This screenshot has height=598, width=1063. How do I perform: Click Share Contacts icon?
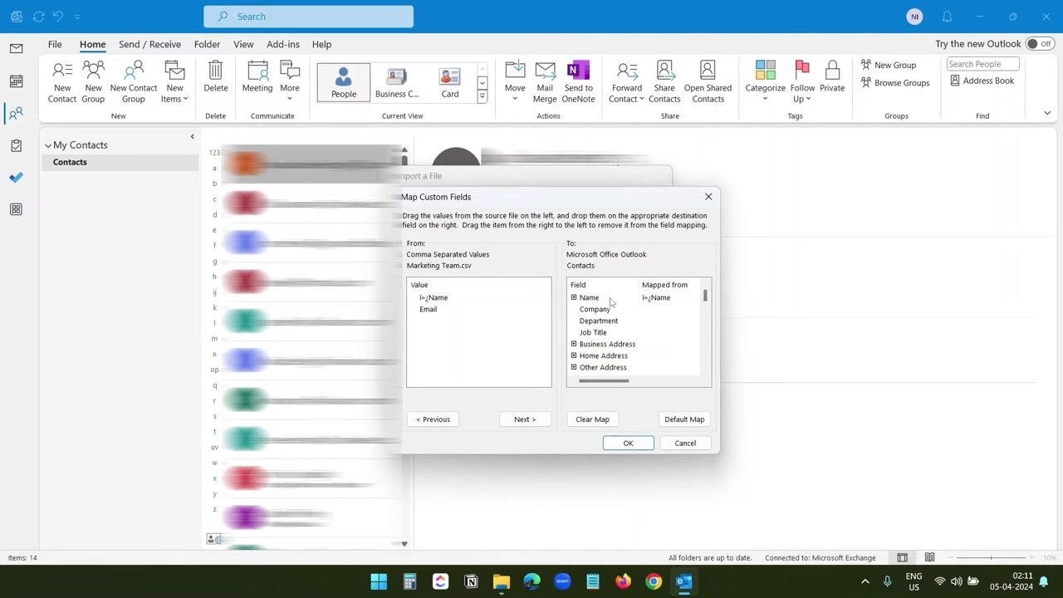(664, 81)
